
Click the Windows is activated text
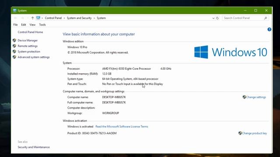(80, 126)
